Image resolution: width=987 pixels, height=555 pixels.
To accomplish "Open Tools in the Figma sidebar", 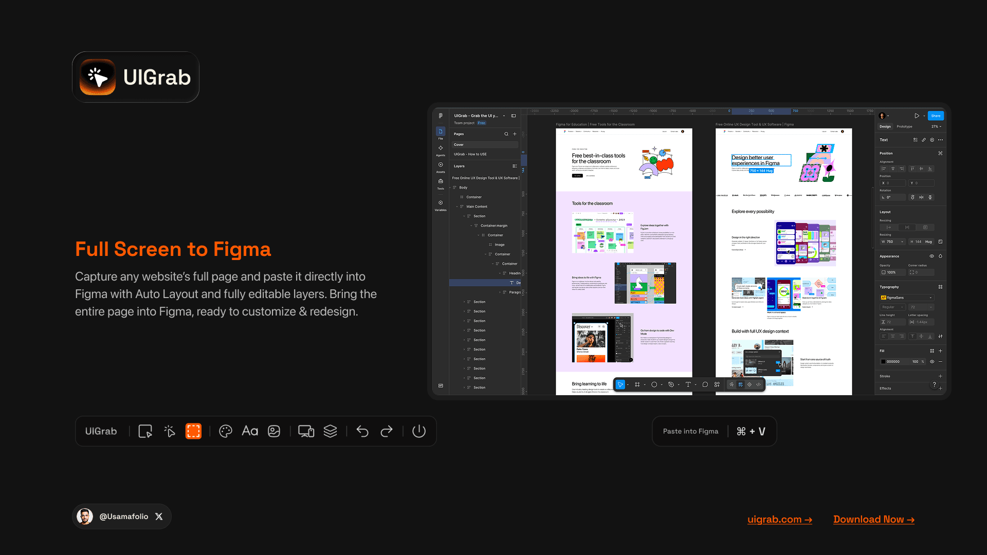I will (441, 183).
